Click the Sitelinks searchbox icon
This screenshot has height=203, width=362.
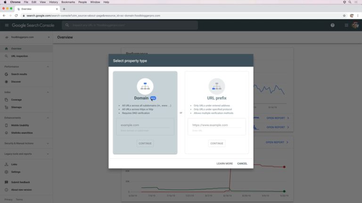[x=6, y=133]
